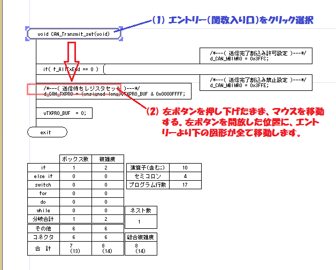Viewport: 336px width, 270px height.
Task: Click the 総合複雑度 value cell 8 (14)
Action: pyautogui.click(x=141, y=249)
